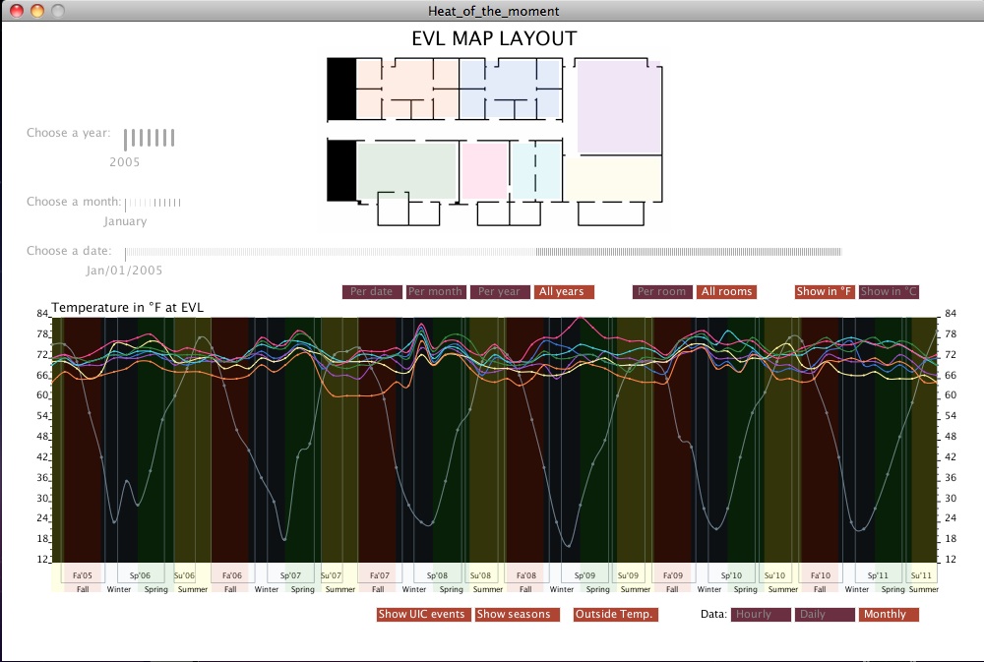Select Hourly data resolution
984x662 pixels.
pos(762,615)
